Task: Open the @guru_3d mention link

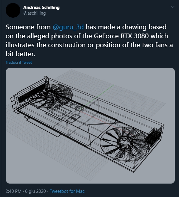Action: [68, 27]
